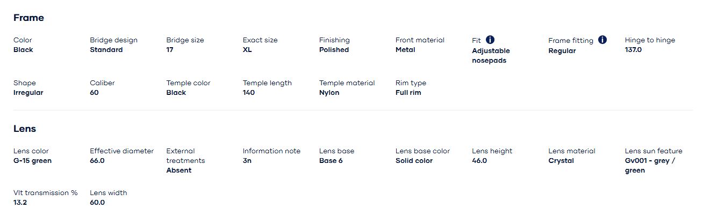
Task: Click the Finishing Polished value
Action: [x=334, y=50]
